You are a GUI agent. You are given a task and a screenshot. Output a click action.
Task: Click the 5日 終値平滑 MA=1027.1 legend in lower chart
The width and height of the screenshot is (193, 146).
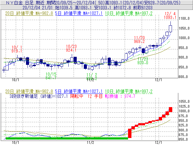coord(79,91)
